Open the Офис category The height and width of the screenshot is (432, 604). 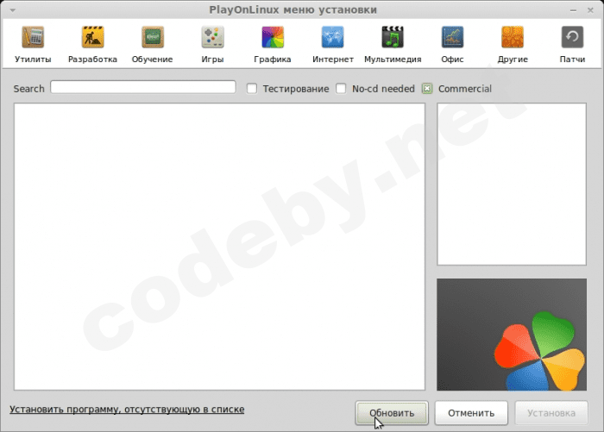pos(453,44)
